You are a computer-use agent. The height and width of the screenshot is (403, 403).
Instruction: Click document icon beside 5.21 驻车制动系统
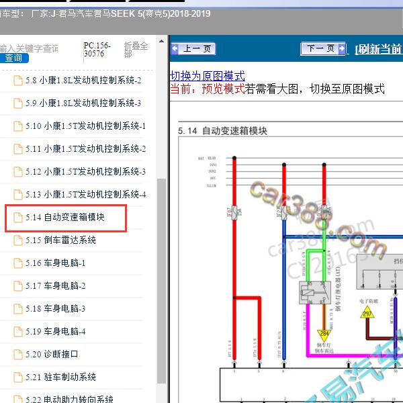pos(18,377)
